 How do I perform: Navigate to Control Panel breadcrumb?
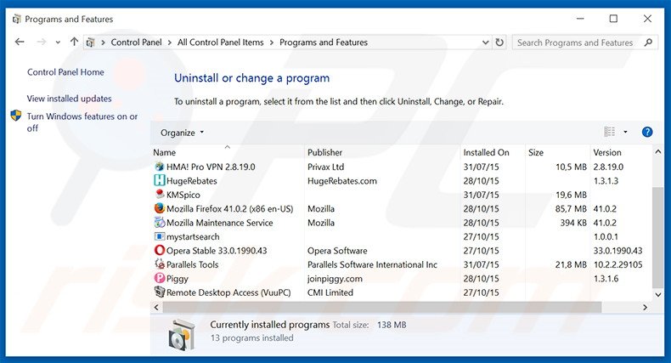(x=136, y=43)
